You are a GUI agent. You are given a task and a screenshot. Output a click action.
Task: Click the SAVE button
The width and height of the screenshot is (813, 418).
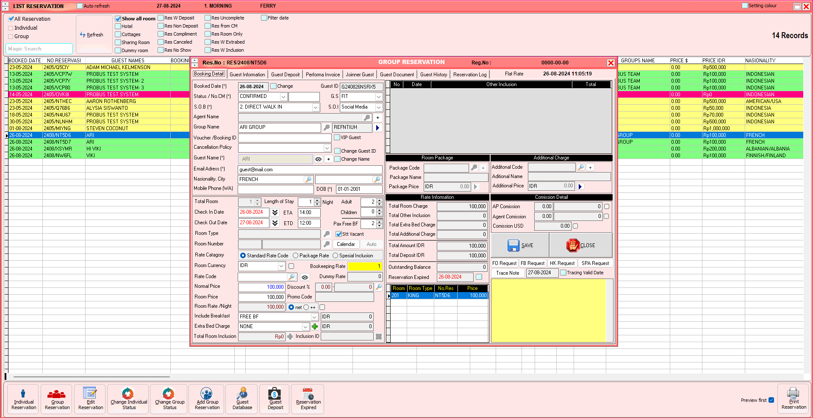click(520, 245)
